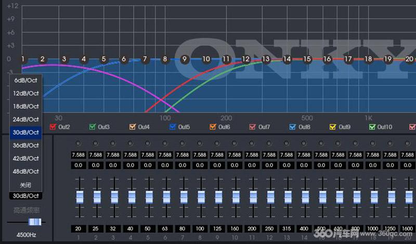Select the radio button above the 20 Hz band
This screenshot has width=416, height=244.
pos(78,144)
